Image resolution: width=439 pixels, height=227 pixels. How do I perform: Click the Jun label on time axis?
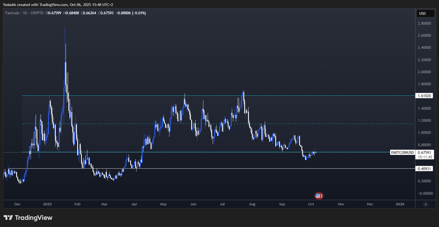(x=193, y=204)
